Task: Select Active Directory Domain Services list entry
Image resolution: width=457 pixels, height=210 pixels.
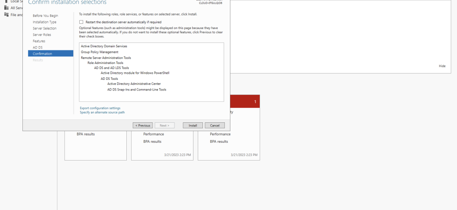Action: coord(104,46)
